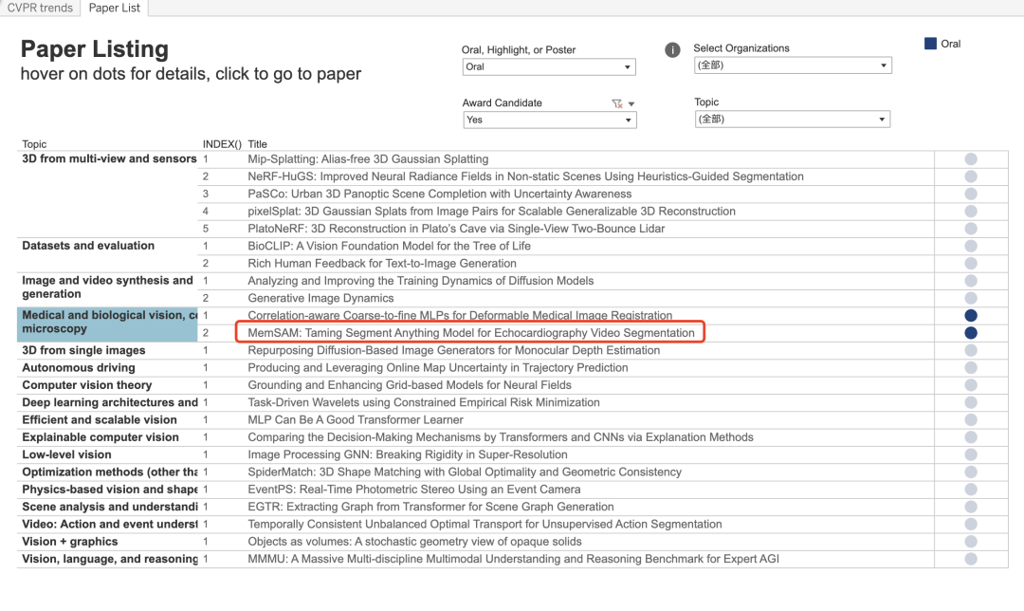Viewport: 1024px width, 611px height.
Task: Click the MemSAM paper title
Action: (470, 333)
